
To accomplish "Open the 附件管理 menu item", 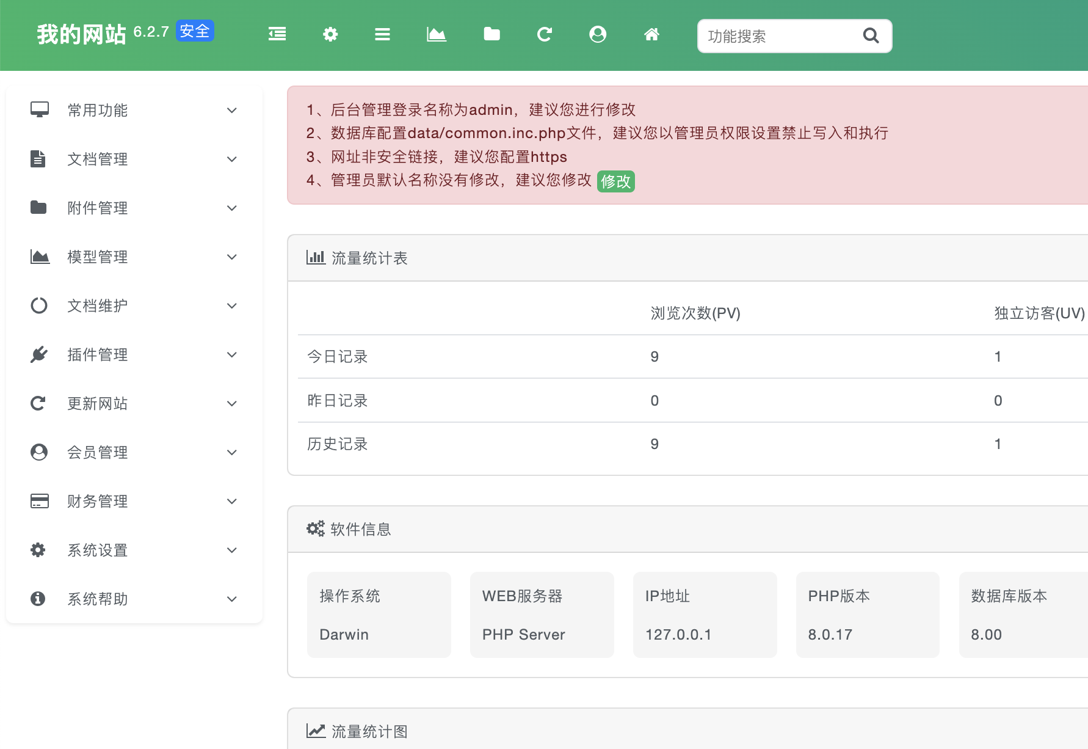I will pyautogui.click(x=134, y=208).
